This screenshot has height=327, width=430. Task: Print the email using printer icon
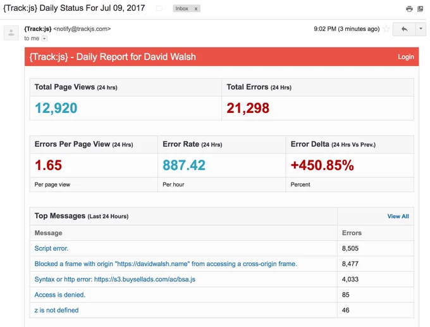[409, 9]
